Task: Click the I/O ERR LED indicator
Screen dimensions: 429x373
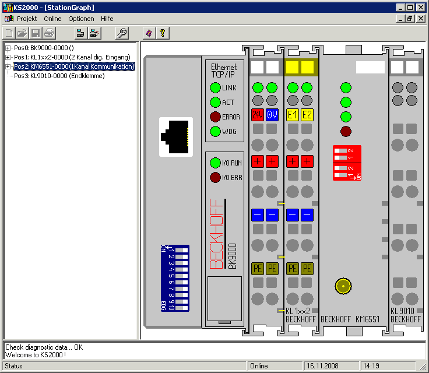Action: click(215, 177)
